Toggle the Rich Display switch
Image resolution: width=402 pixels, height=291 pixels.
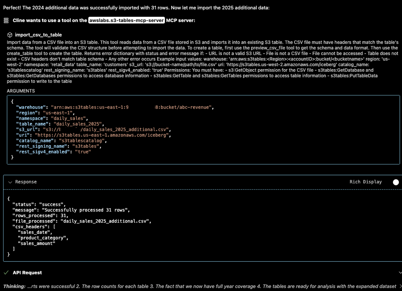tap(396, 182)
